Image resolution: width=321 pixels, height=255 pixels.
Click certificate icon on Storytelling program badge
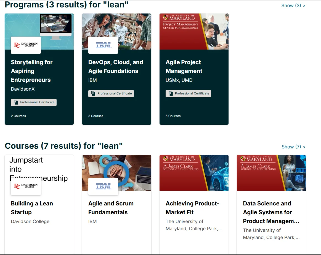16,102
